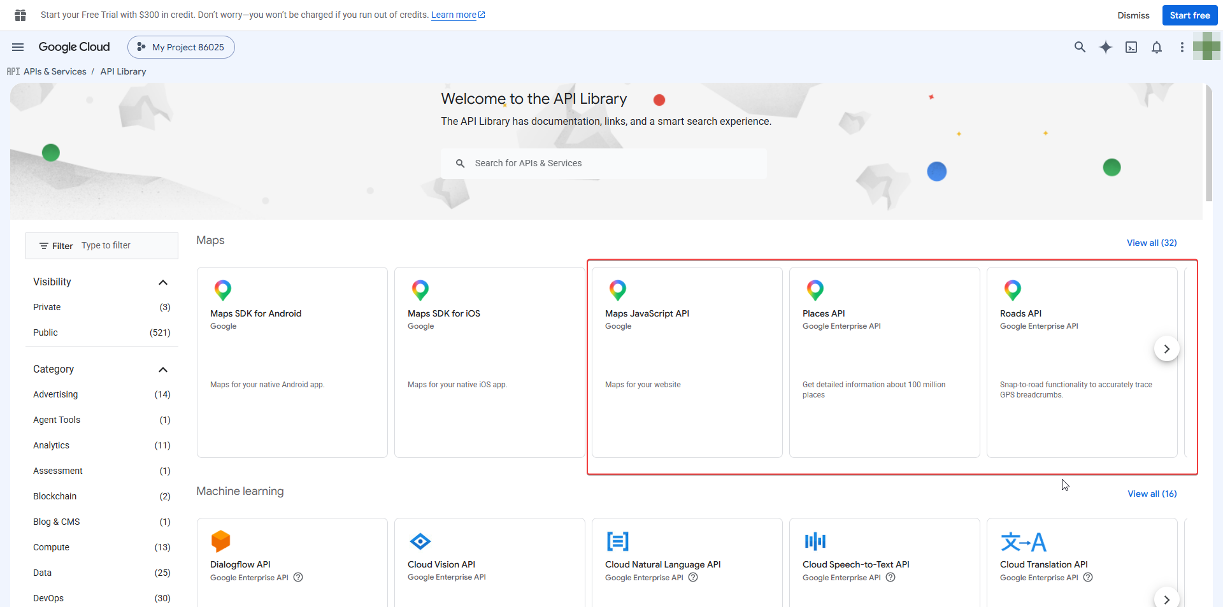Image resolution: width=1223 pixels, height=607 pixels.
Task: Filter by Compute category
Action: (102, 547)
